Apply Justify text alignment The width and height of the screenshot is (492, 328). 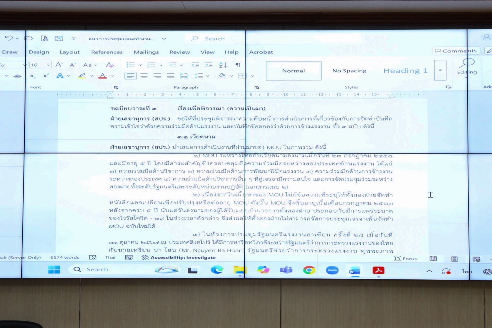[x=170, y=76]
